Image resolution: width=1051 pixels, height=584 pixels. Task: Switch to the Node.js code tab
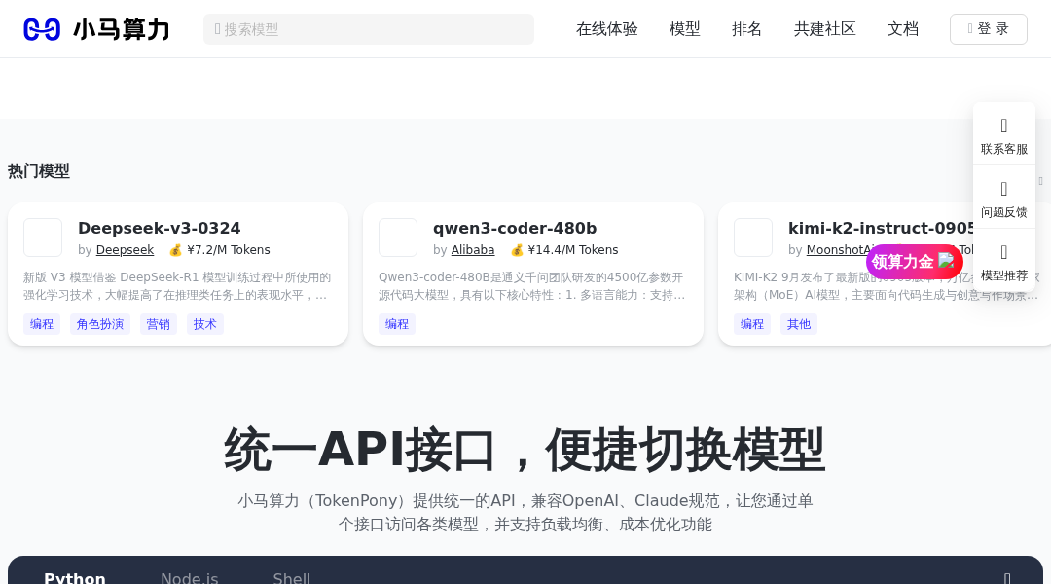pos(190,578)
